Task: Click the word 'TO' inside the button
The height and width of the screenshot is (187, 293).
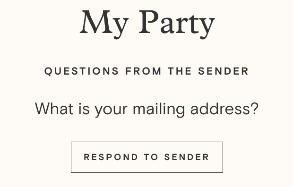Action: click(151, 157)
